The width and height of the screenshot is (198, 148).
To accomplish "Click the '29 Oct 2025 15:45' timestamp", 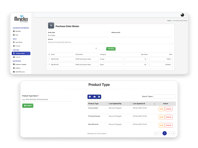I will (140, 108).
